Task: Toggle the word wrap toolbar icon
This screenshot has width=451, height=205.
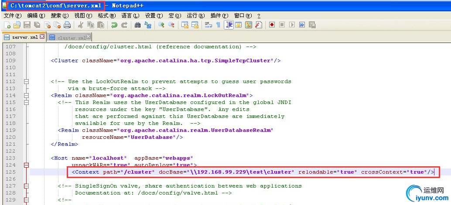Action: tap(208, 25)
